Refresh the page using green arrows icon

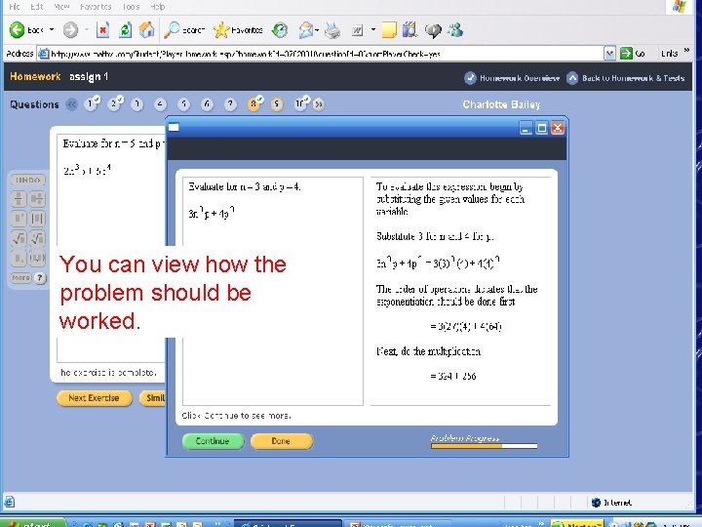click(x=125, y=30)
